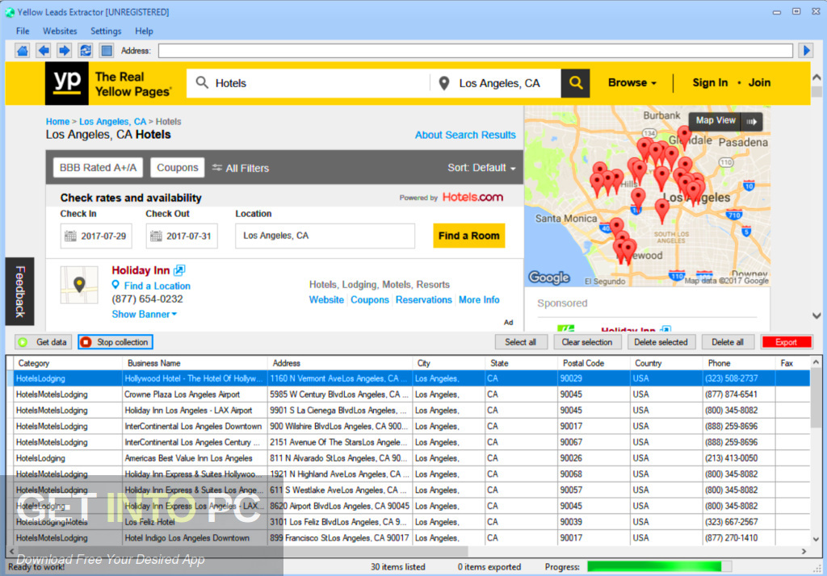Click the Feedback side tab

19,291
